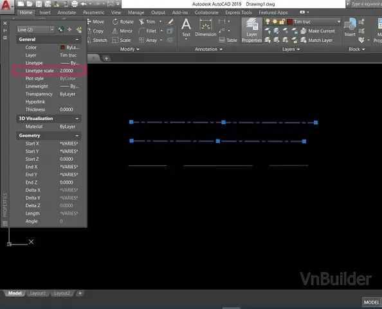Click the Make Current layer button
This screenshot has width=382, height=309.
click(x=318, y=31)
